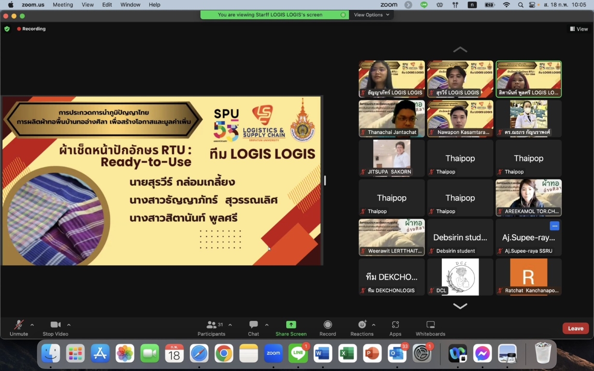The width and height of the screenshot is (594, 371).
Task: Open the Window menu
Action: pyautogui.click(x=130, y=5)
